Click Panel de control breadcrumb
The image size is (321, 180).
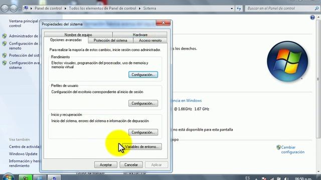48,8
